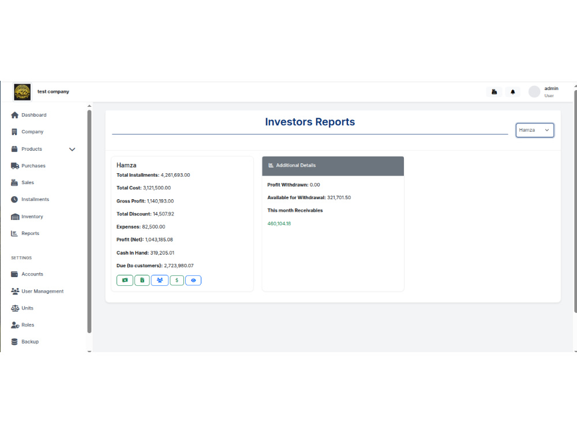The height and width of the screenshot is (433, 577).
Task: Click the sidebar scroll down arrow
Action: 89,351
